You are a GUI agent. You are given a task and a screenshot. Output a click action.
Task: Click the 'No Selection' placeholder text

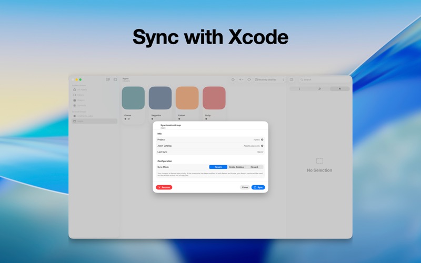[319, 170]
